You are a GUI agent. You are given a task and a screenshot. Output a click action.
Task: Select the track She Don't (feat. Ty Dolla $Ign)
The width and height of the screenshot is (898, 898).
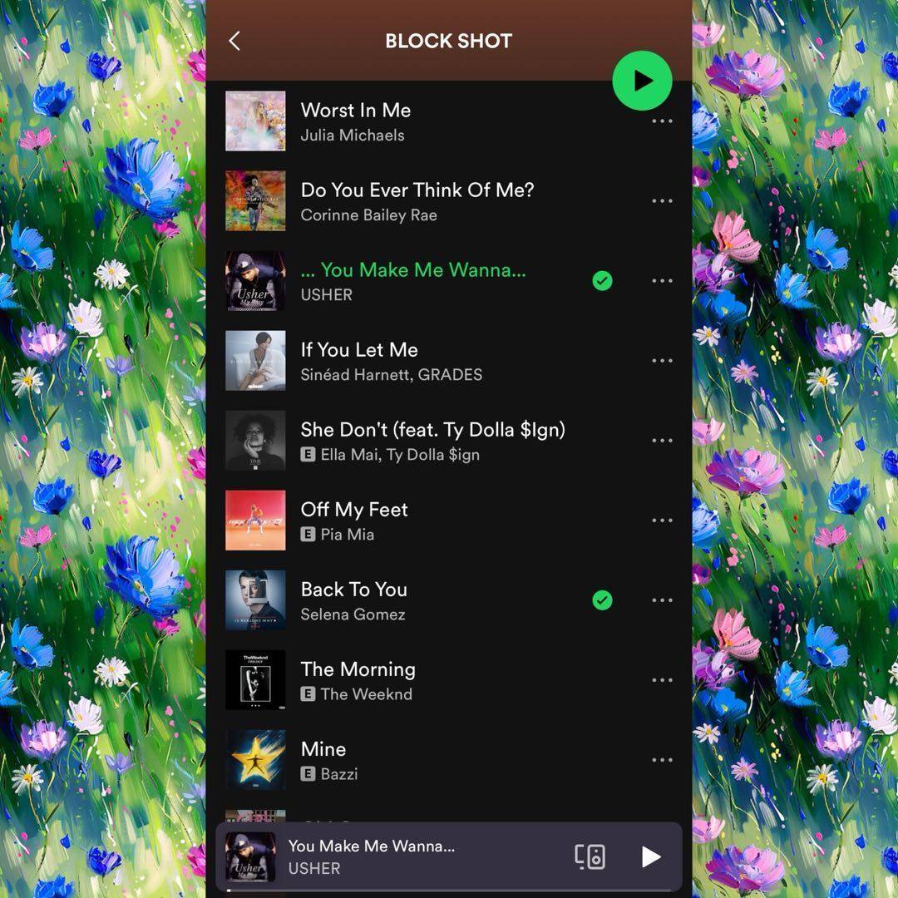click(x=433, y=430)
